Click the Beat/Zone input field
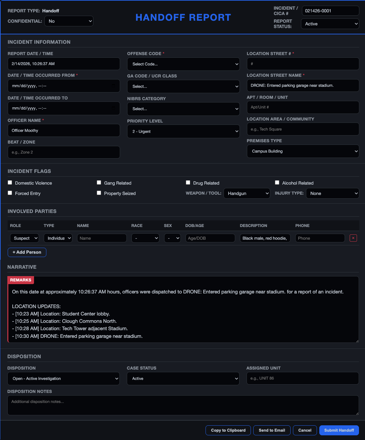Screen dimensions: 365x440 pyautogui.click(x=63, y=152)
